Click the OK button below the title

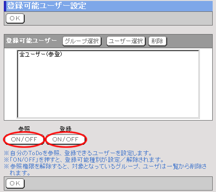[x=15, y=18]
